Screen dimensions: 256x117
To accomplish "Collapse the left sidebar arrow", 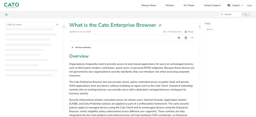I will (64, 26).
